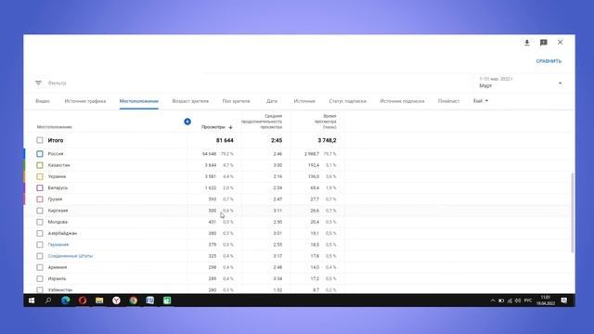
Task: Click the filter icon next to Фильтр
Action: point(38,83)
